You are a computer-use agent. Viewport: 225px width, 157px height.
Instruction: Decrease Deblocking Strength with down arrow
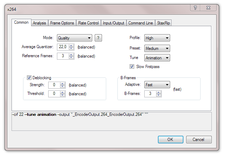[63, 87]
